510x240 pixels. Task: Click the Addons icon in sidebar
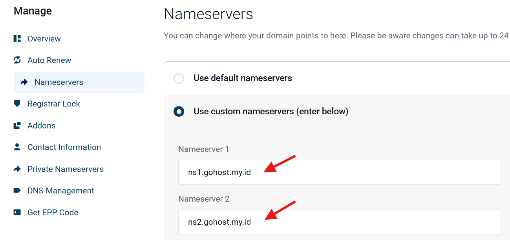[17, 126]
